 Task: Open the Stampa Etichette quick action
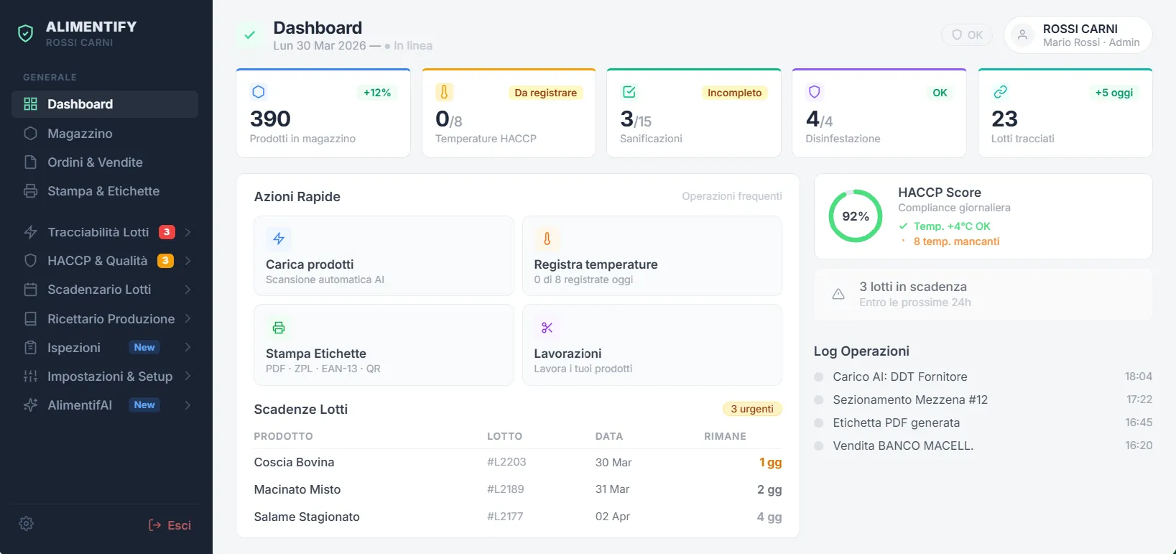tap(384, 345)
